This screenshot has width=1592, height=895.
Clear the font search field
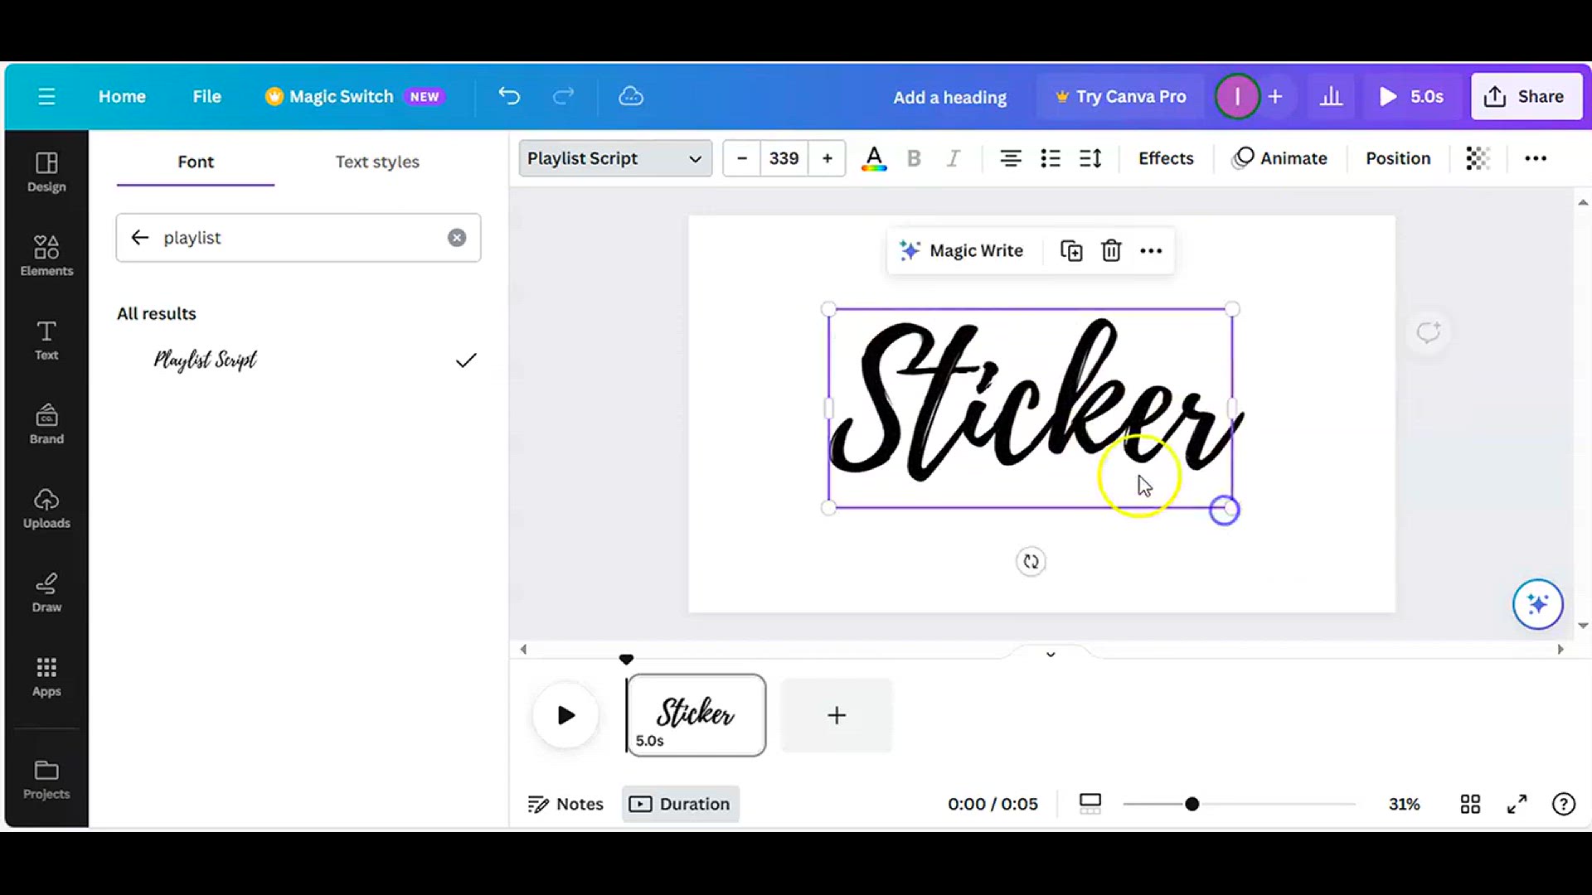coord(457,238)
